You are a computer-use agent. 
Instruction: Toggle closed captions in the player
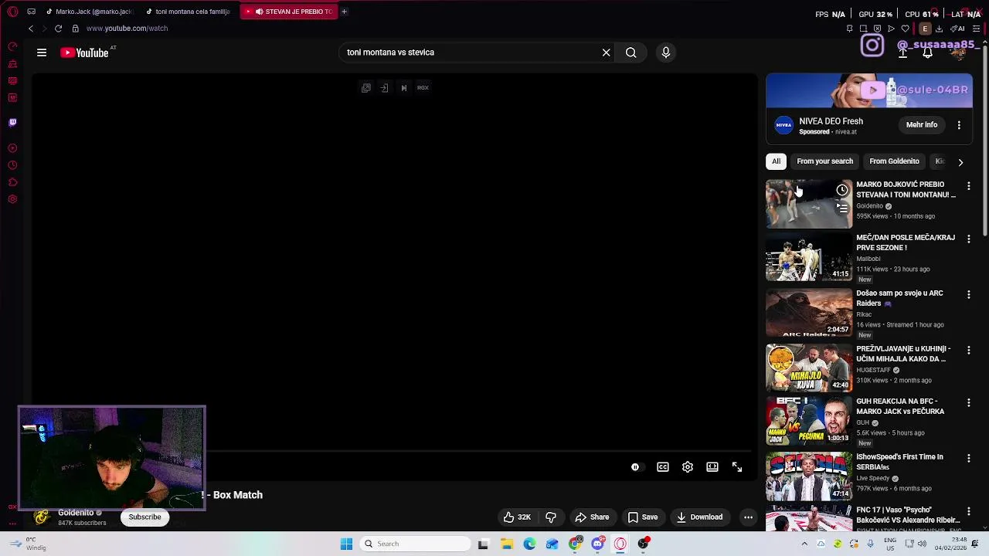(x=663, y=467)
